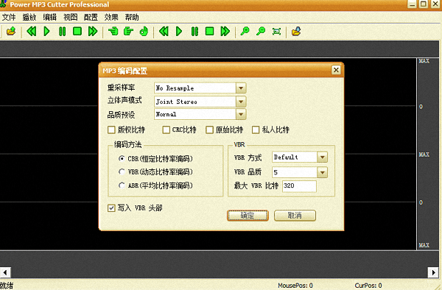442x290 pixels.
Task: Dismiss the dialog with 取消
Action: coord(295,216)
